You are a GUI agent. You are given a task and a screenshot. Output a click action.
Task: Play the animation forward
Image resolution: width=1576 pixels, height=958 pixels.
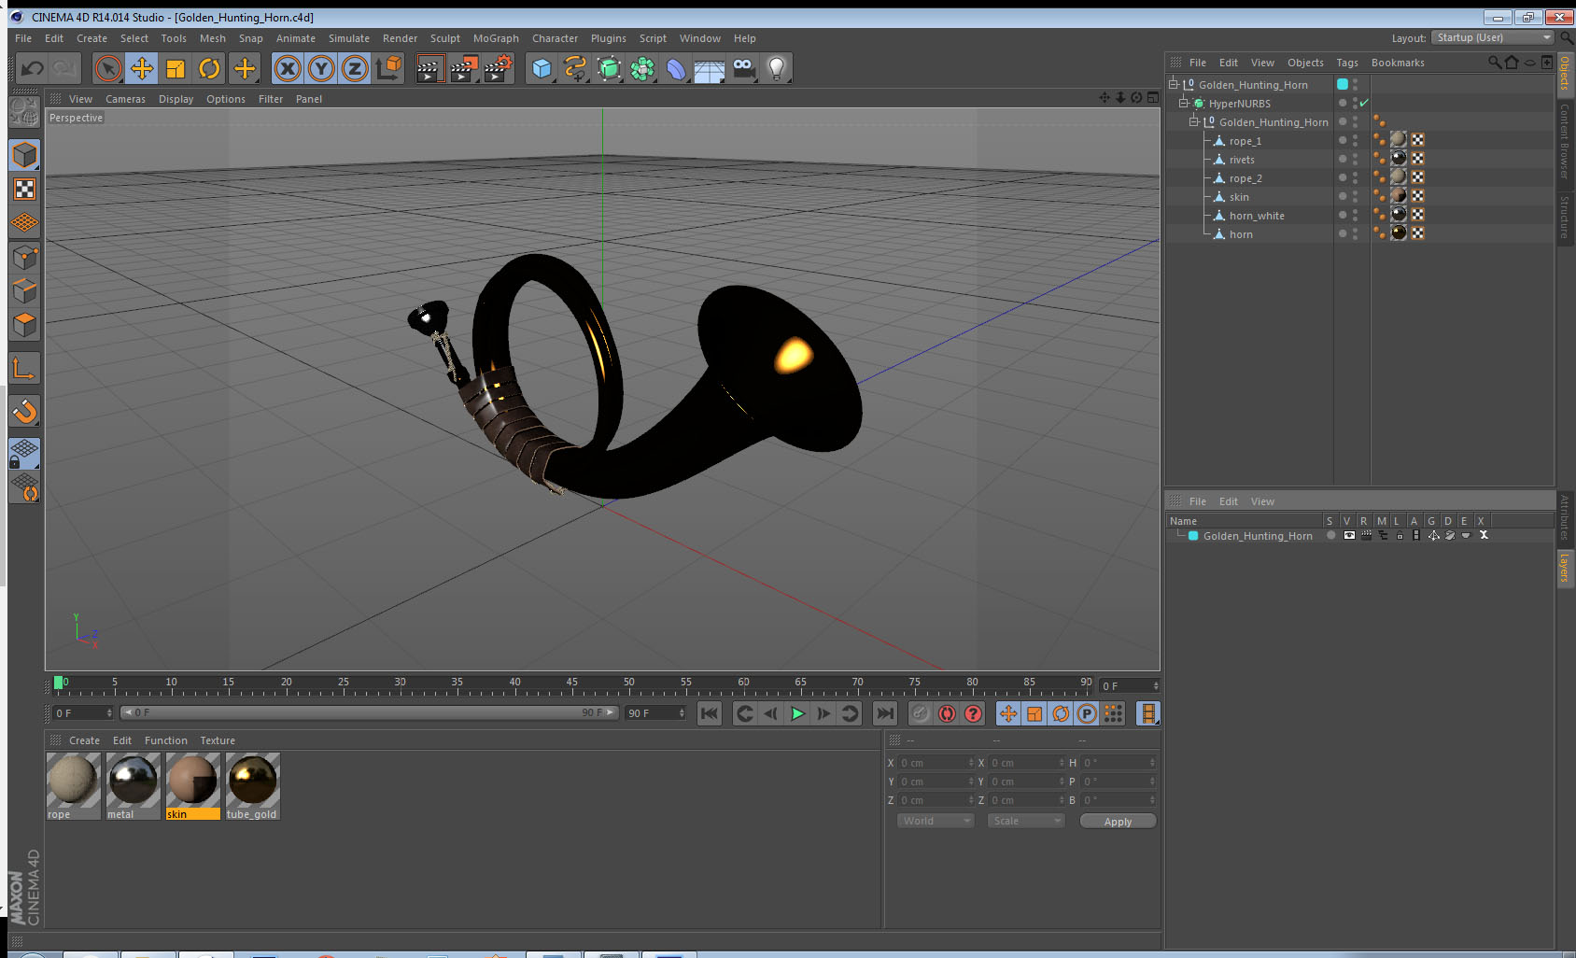tap(797, 713)
